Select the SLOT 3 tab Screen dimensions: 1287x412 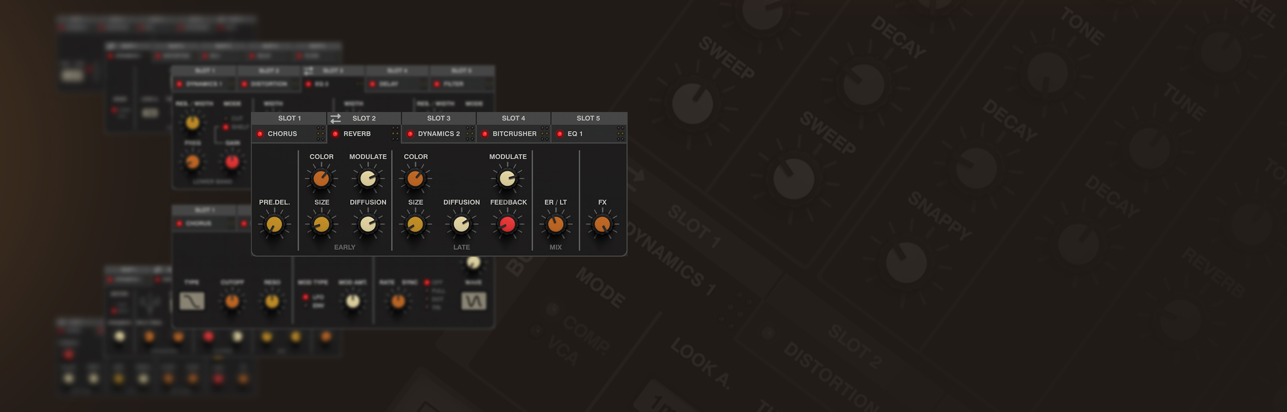pos(439,118)
